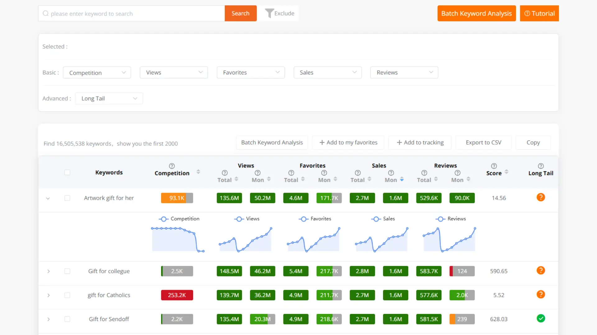The image size is (597, 335).
Task: Click the green checkmark icon for Gift for Sendoff
Action: (541, 319)
